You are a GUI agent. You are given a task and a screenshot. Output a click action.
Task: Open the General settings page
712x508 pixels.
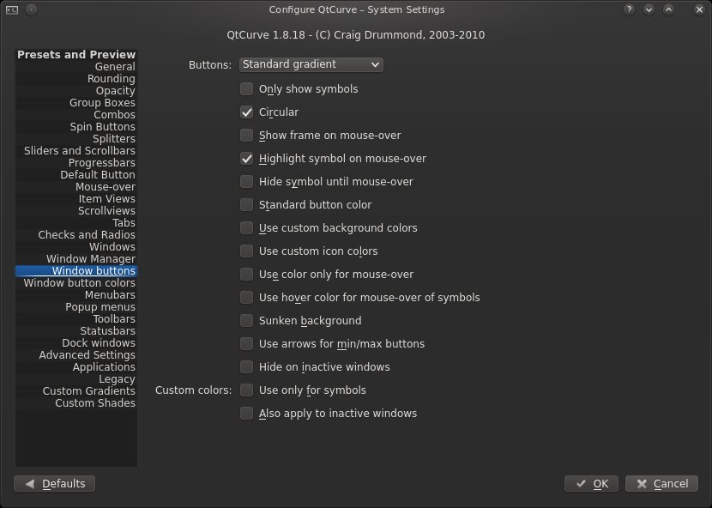(76, 67)
